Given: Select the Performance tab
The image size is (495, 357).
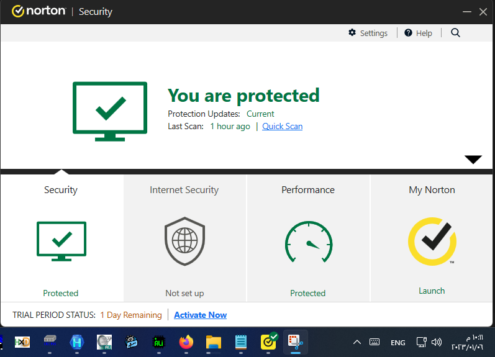Looking at the screenshot, I should pos(308,238).
